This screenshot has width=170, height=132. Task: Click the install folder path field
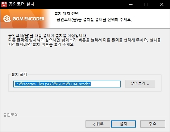pos(67,84)
